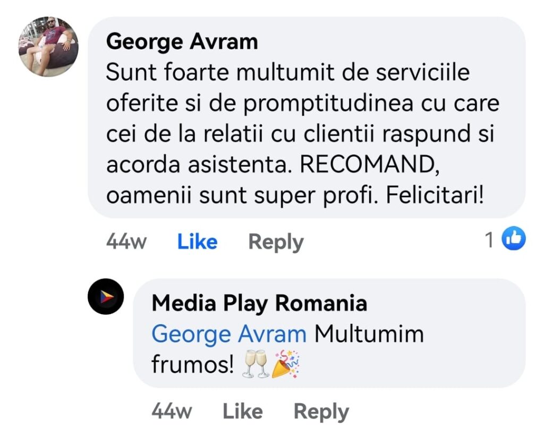Click the 44w timestamp under George's comment
Screen dimensions: 544x441
click(x=126, y=242)
